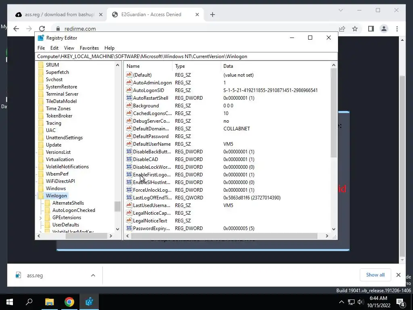Select the DefaultPassword string value icon

pyautogui.click(x=129, y=136)
